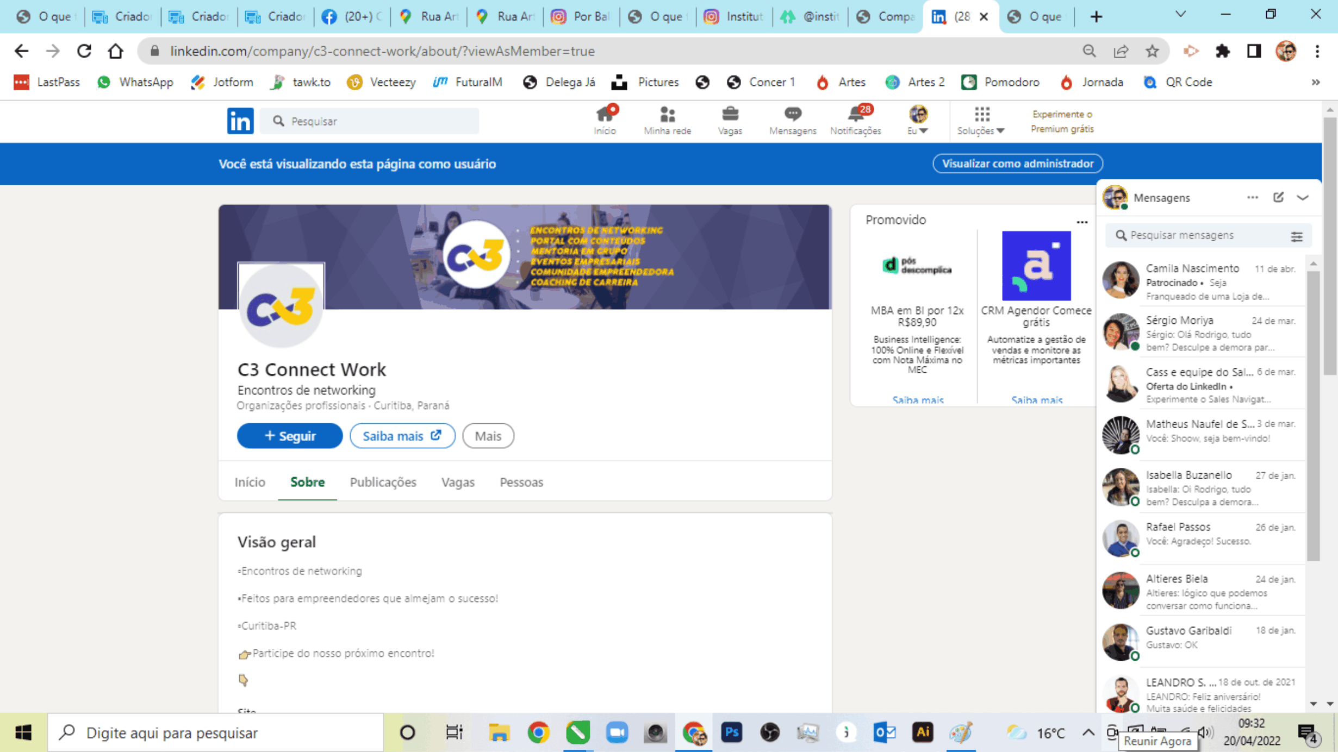
Task: Click Saiba mais for CRM Agendor
Action: click(x=1036, y=400)
